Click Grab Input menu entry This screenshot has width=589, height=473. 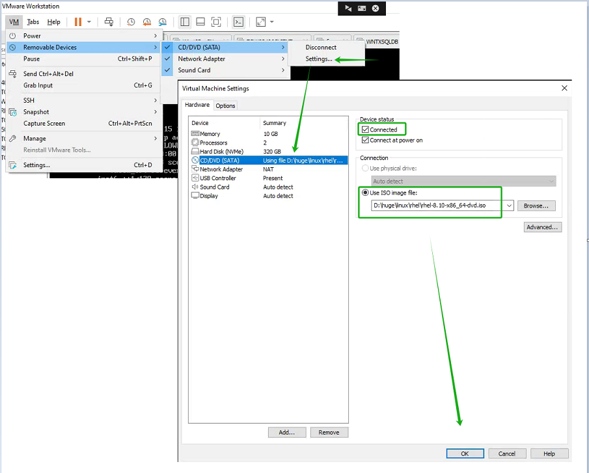tap(83, 85)
